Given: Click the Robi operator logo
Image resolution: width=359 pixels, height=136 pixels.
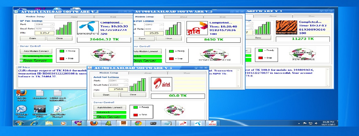Looking at the screenshot, I should 197,28.
